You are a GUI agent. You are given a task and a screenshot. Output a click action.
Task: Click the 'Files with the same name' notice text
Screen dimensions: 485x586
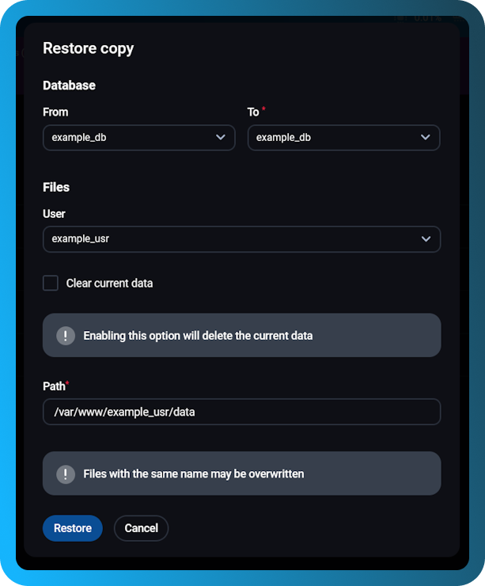pos(194,474)
